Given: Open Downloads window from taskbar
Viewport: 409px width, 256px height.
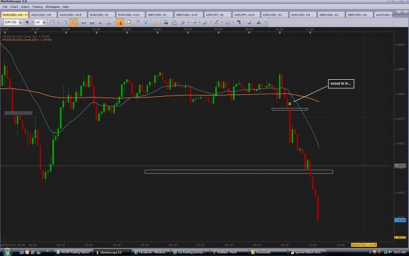Looking at the screenshot, I should click(x=268, y=252).
